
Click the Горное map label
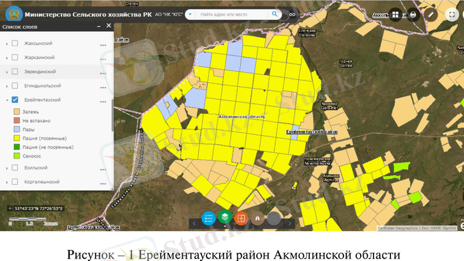(346, 63)
